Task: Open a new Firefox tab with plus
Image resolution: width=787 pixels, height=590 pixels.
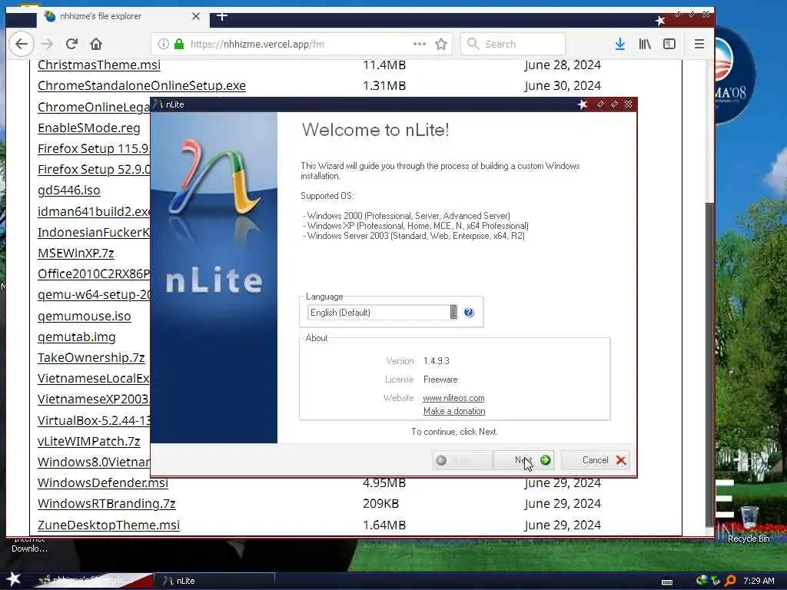Action: [x=222, y=17]
